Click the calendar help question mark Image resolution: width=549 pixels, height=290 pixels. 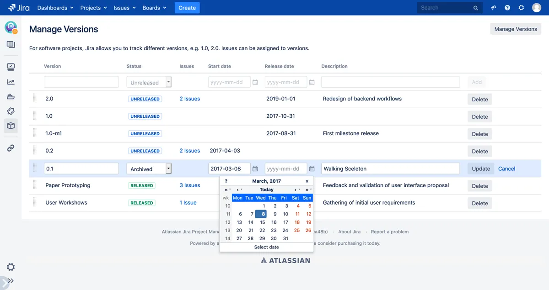[x=226, y=181]
